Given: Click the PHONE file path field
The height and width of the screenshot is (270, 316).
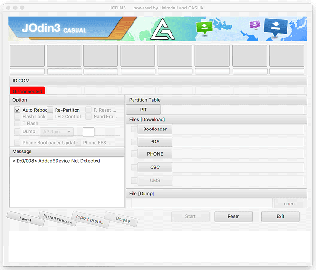Looking at the screenshot, I should coord(238,154).
